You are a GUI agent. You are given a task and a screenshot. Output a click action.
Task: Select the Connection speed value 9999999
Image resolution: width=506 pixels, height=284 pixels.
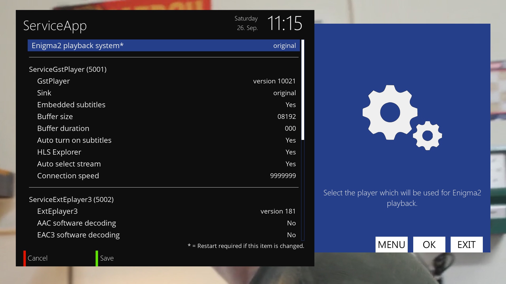pyautogui.click(x=283, y=176)
